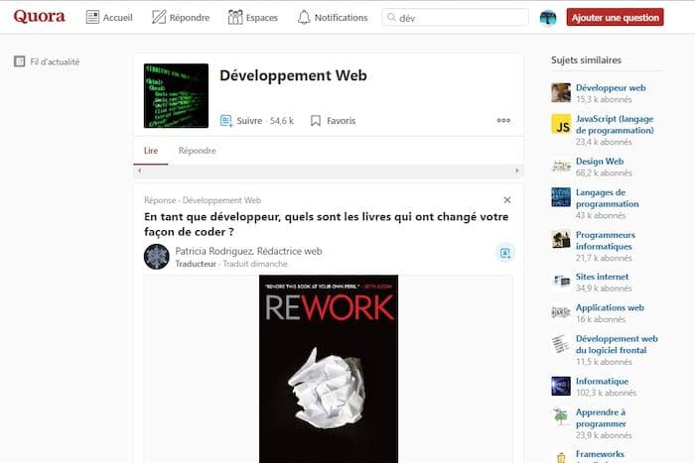Image resolution: width=695 pixels, height=463 pixels.
Task: Open the Notifications menu
Action: (332, 18)
